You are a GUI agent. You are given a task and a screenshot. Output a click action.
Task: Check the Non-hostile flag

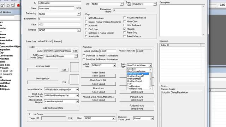point(86,36)
